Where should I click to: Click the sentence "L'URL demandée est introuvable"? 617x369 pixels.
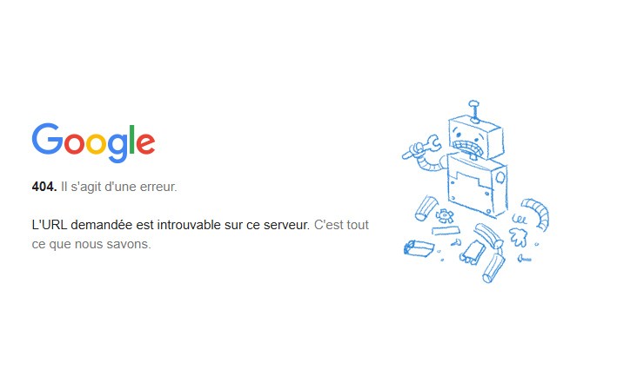click(x=126, y=225)
